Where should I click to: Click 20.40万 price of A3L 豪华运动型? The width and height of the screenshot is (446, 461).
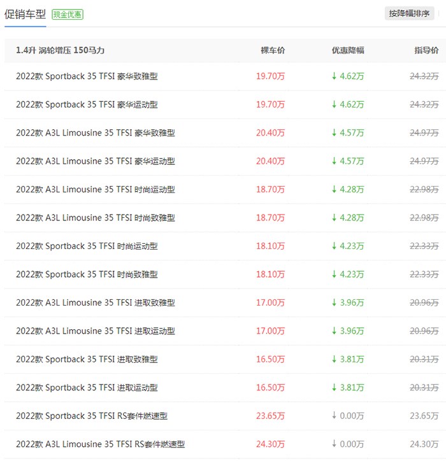[270, 161]
